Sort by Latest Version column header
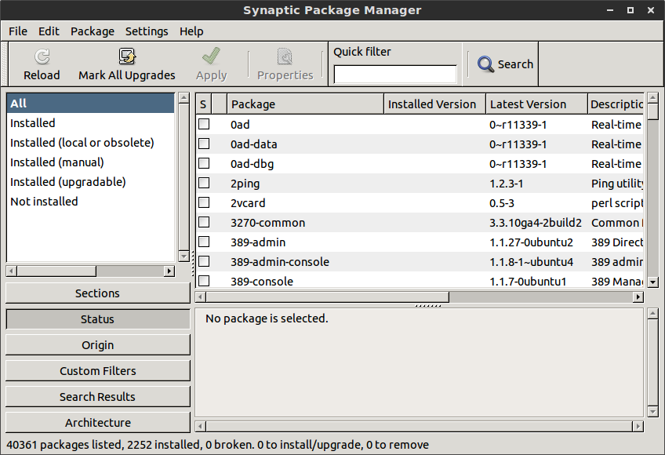 (x=537, y=104)
